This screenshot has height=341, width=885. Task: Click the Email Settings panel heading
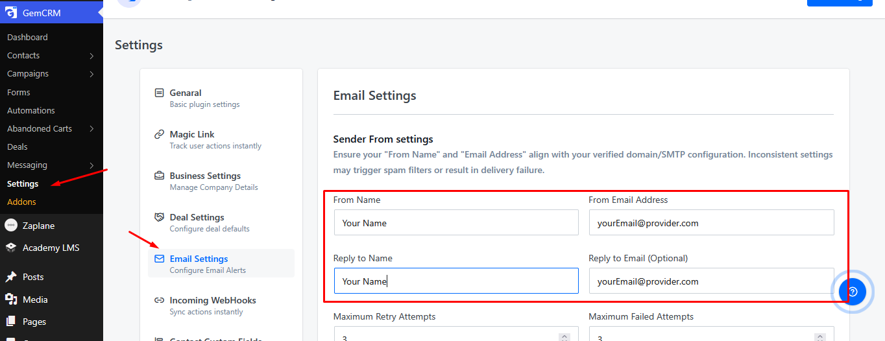[x=375, y=96]
